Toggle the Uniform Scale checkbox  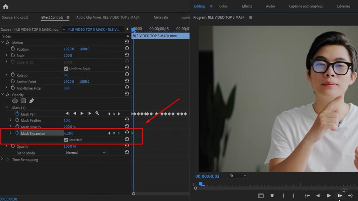point(66,68)
